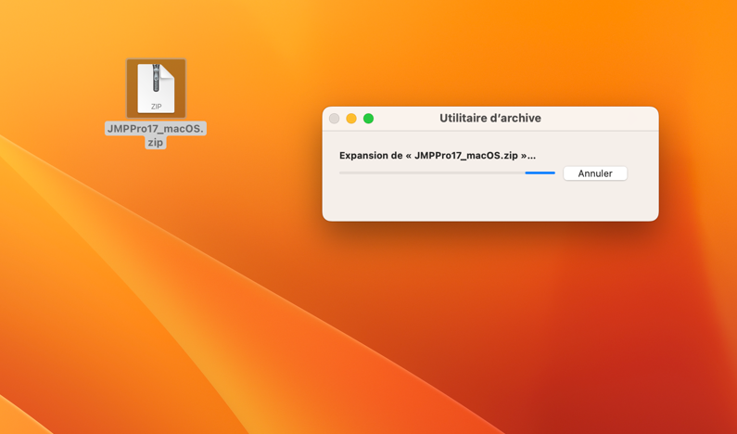Screen dimensions: 737x434
Task: Click the expansion progress bar
Action: 447,172
